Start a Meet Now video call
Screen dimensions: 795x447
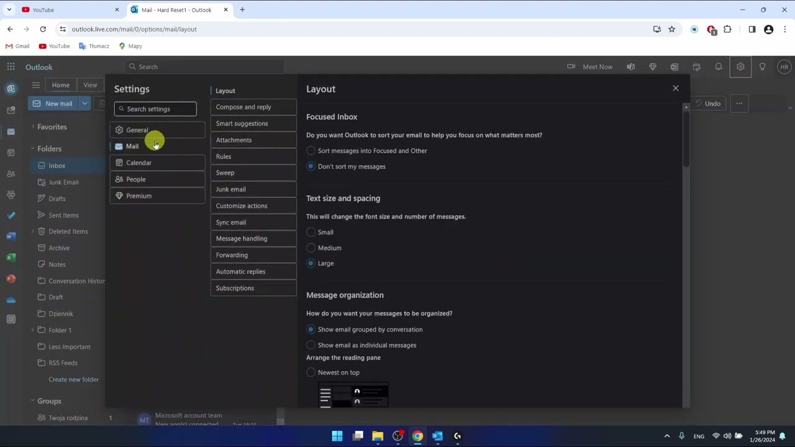coord(590,66)
